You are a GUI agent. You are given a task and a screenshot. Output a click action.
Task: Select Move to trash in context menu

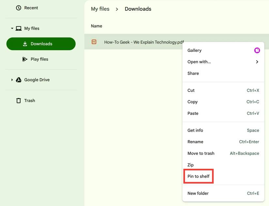tap(201, 153)
